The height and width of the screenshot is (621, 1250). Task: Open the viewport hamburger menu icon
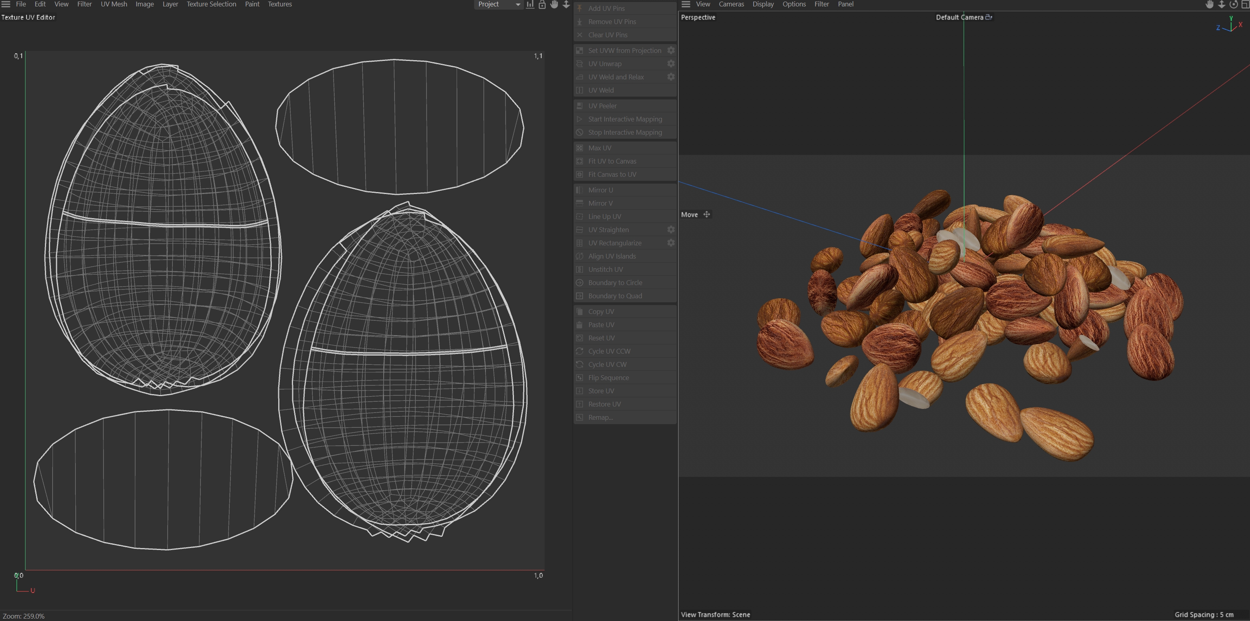pos(686,4)
